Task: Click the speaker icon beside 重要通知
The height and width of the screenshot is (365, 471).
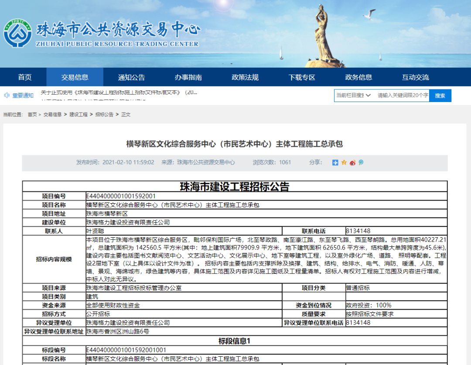Action: (7, 96)
